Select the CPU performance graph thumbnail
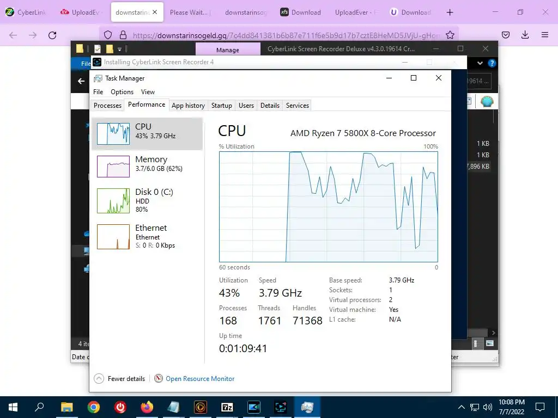This screenshot has height=418, width=558. coord(113,134)
